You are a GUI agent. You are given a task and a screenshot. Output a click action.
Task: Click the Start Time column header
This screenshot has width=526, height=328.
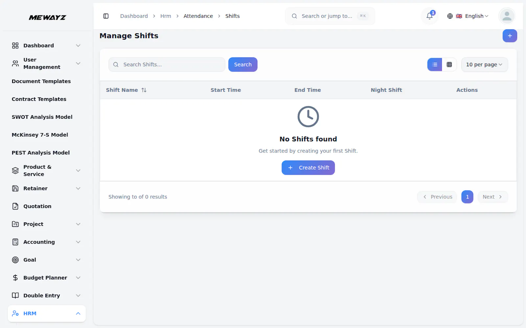226,90
